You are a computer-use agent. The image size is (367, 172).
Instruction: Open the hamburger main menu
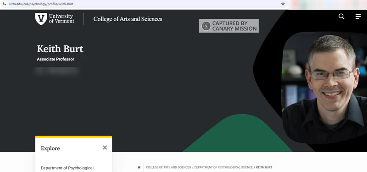coord(358,17)
